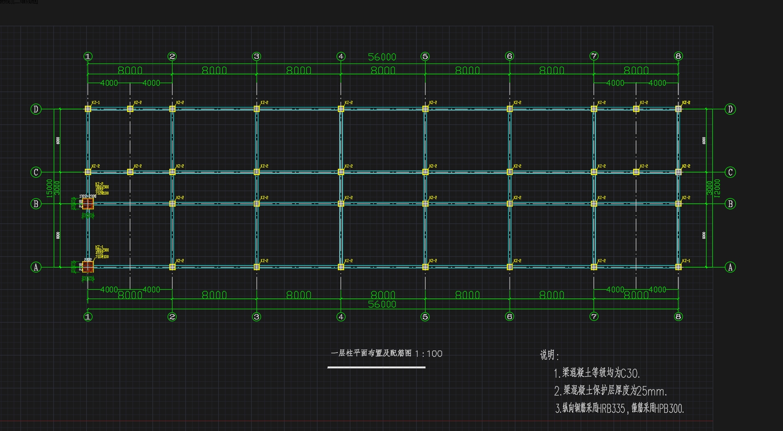Select the vertical 15000 overall dimension text

tap(49, 188)
